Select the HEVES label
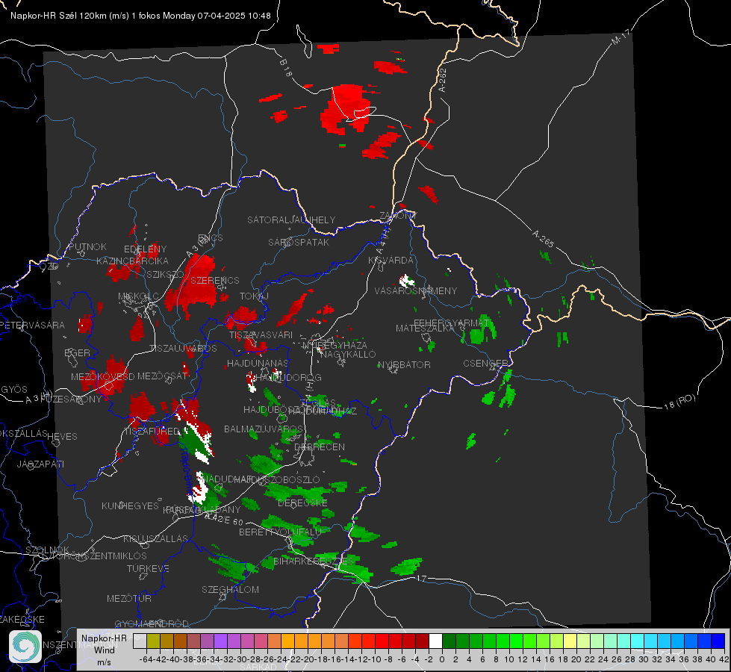This screenshot has height=672, width=731. (x=63, y=437)
